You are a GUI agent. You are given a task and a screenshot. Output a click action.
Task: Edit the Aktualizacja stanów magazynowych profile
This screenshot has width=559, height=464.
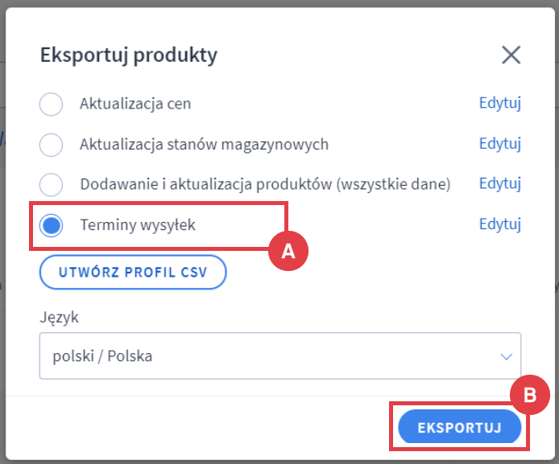[x=500, y=144]
